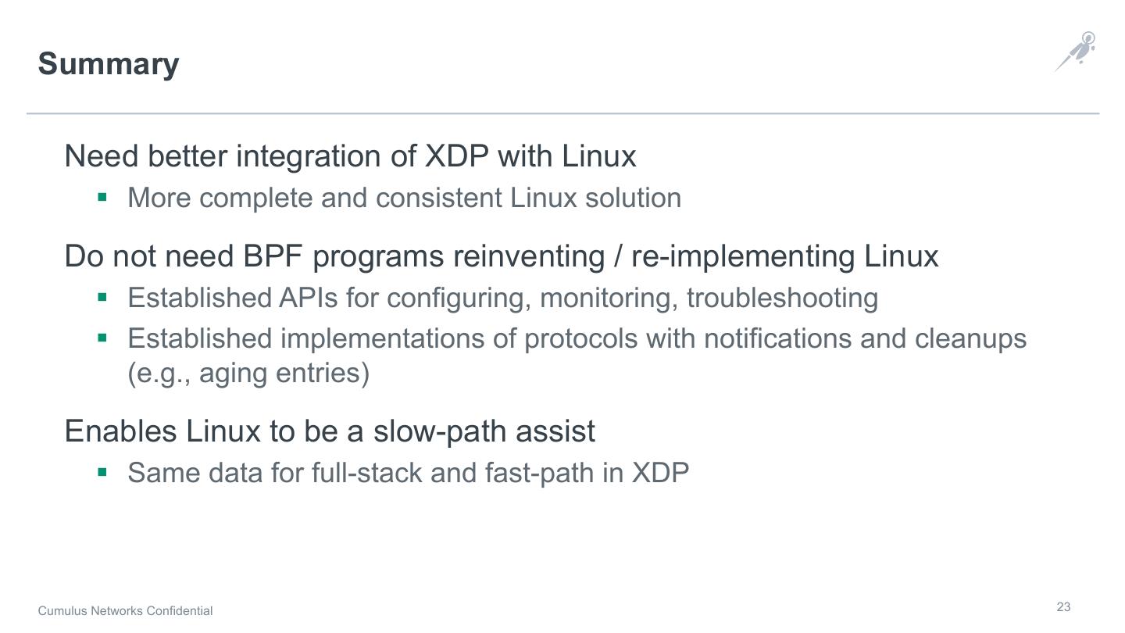Screen dimensions: 1125x633
Task: Click the "(e.g., aging entries)" text
Action: (248, 374)
